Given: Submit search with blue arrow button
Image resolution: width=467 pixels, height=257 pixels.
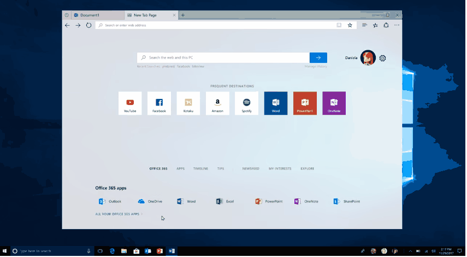Looking at the screenshot, I should [318, 58].
